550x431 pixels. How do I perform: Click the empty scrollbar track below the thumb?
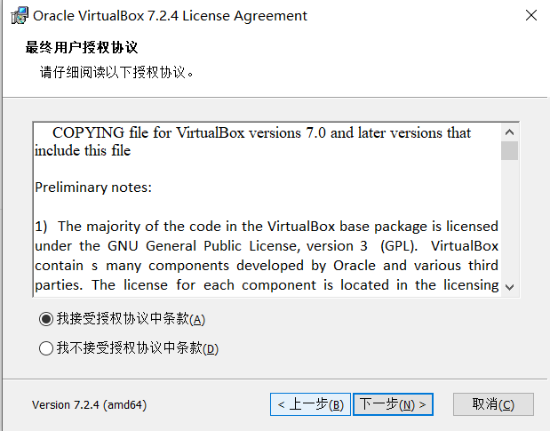point(509,222)
